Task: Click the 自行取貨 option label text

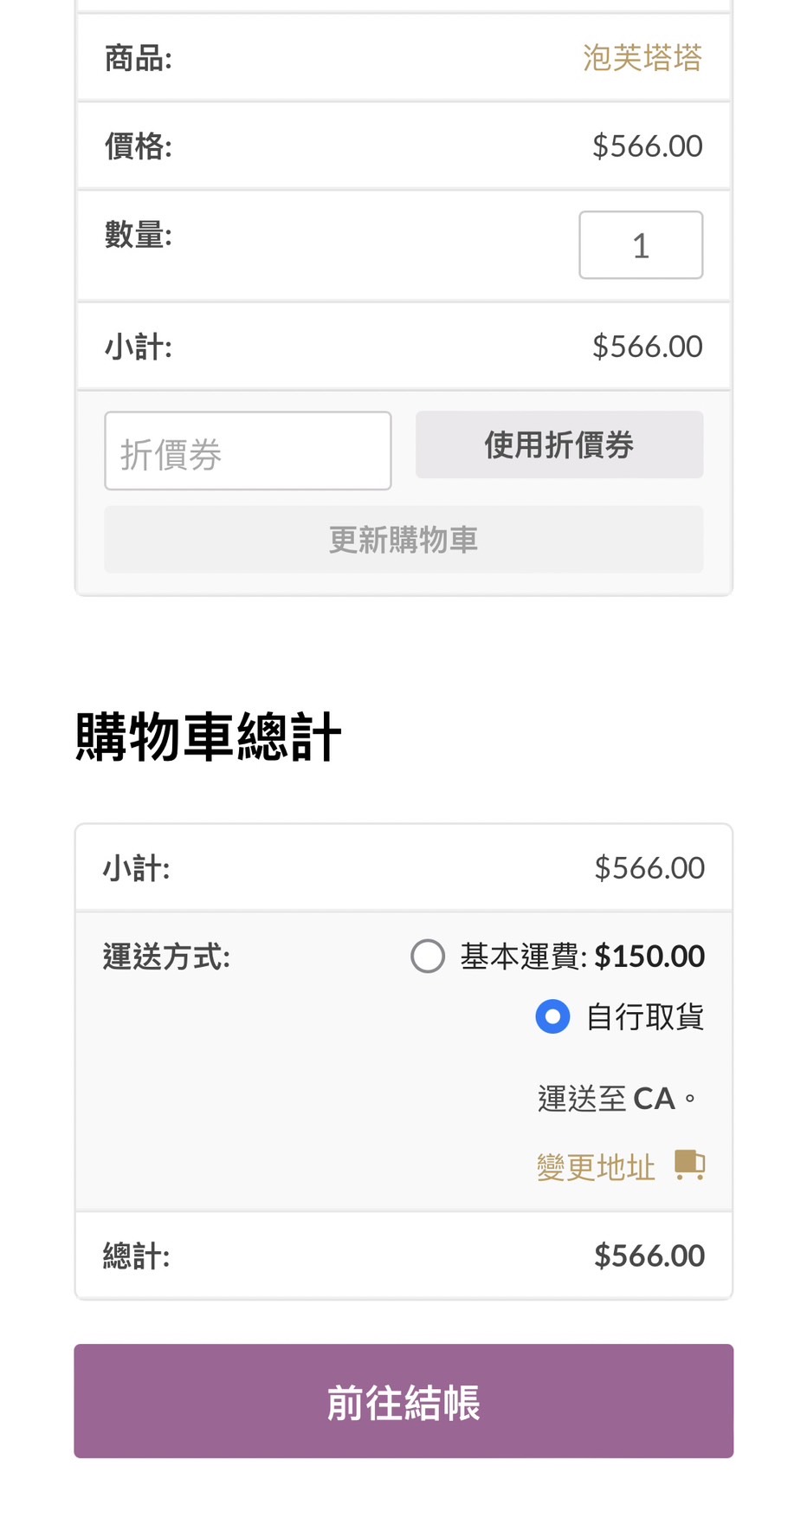Action: pyautogui.click(x=645, y=1016)
